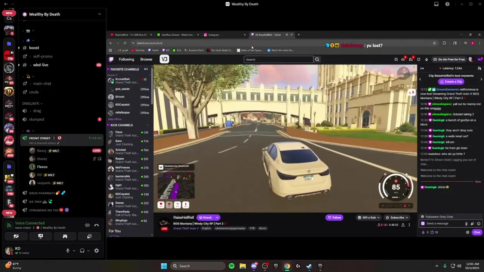484x272 pixels.
Task: Expand microphone input options arrow
Action: (74, 250)
